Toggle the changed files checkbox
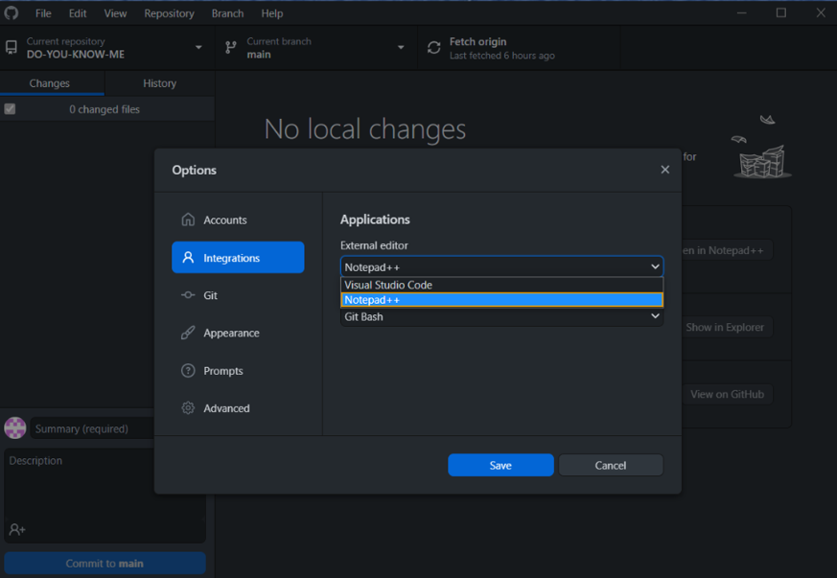The width and height of the screenshot is (837, 578). 10,109
